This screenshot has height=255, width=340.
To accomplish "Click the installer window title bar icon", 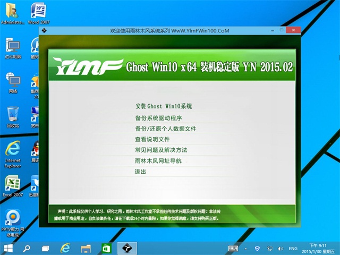I will pyautogui.click(x=44, y=30).
